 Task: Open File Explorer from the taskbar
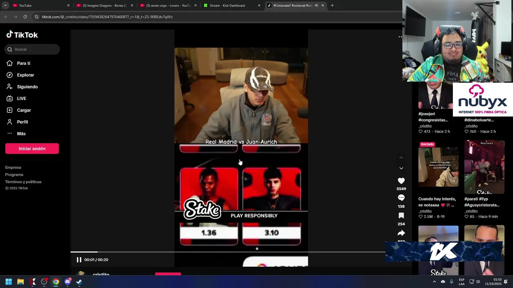point(20,282)
